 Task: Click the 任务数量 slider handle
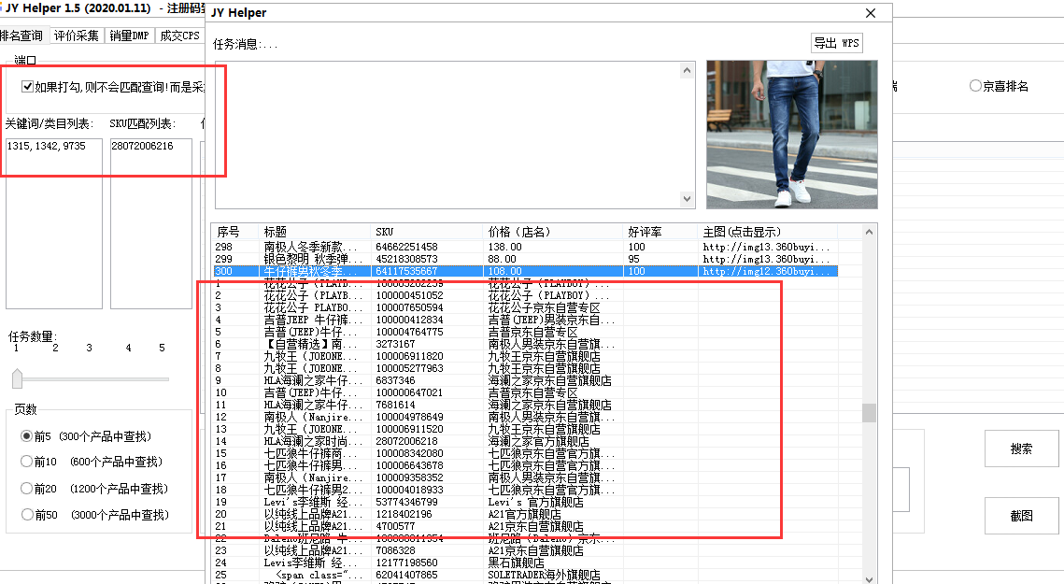(x=18, y=378)
